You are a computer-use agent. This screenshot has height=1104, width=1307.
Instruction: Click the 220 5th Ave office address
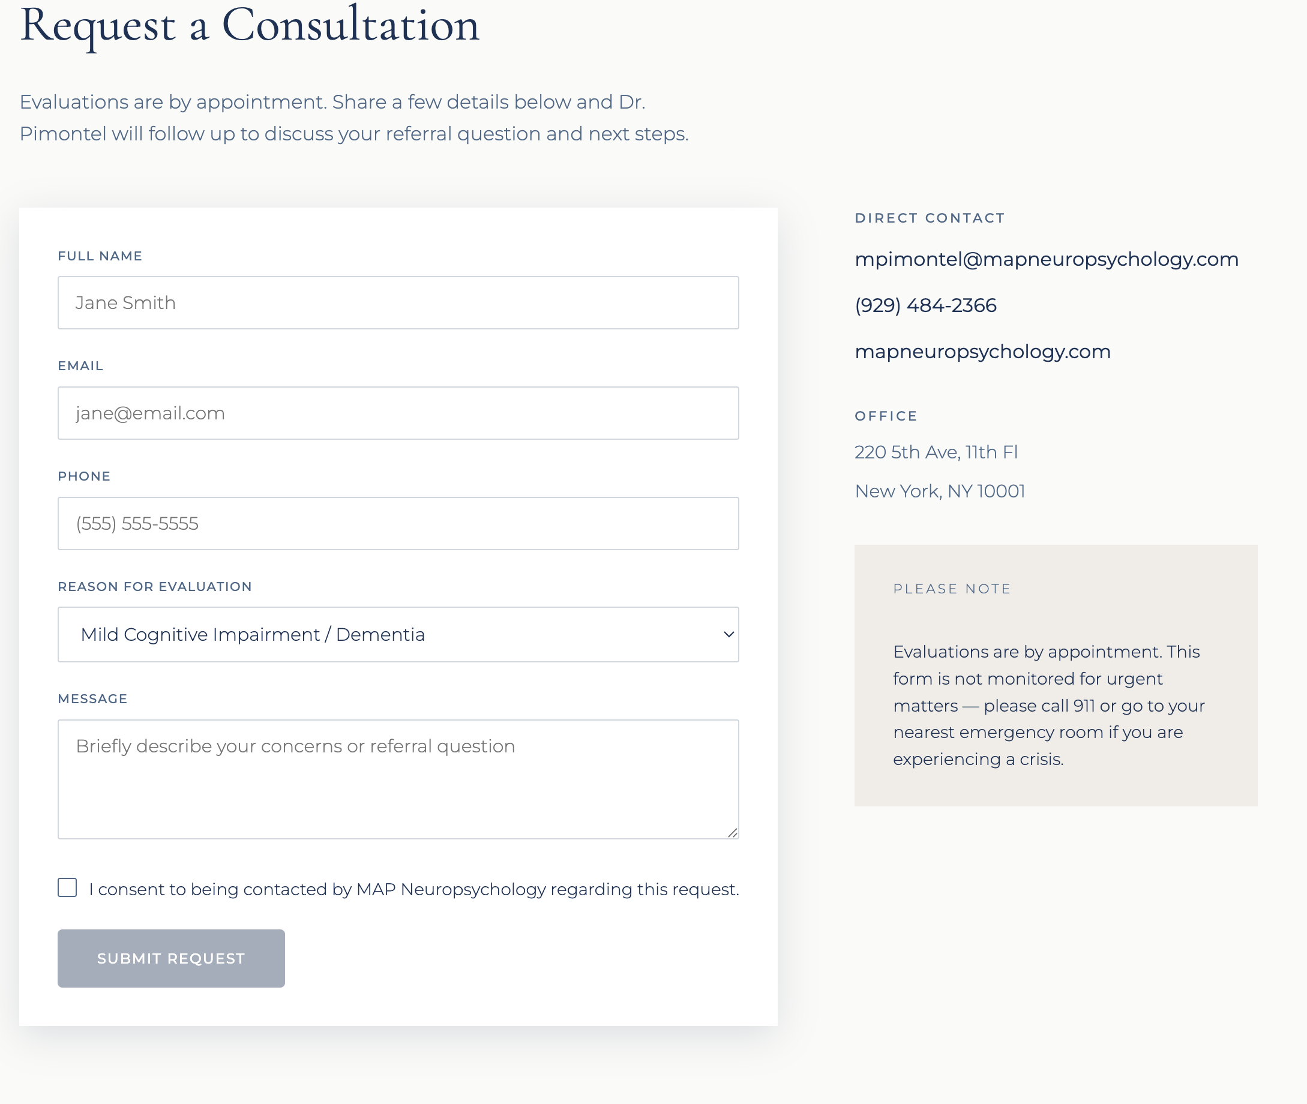click(x=936, y=452)
